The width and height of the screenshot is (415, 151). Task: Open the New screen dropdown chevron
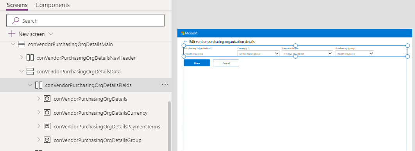(51, 34)
